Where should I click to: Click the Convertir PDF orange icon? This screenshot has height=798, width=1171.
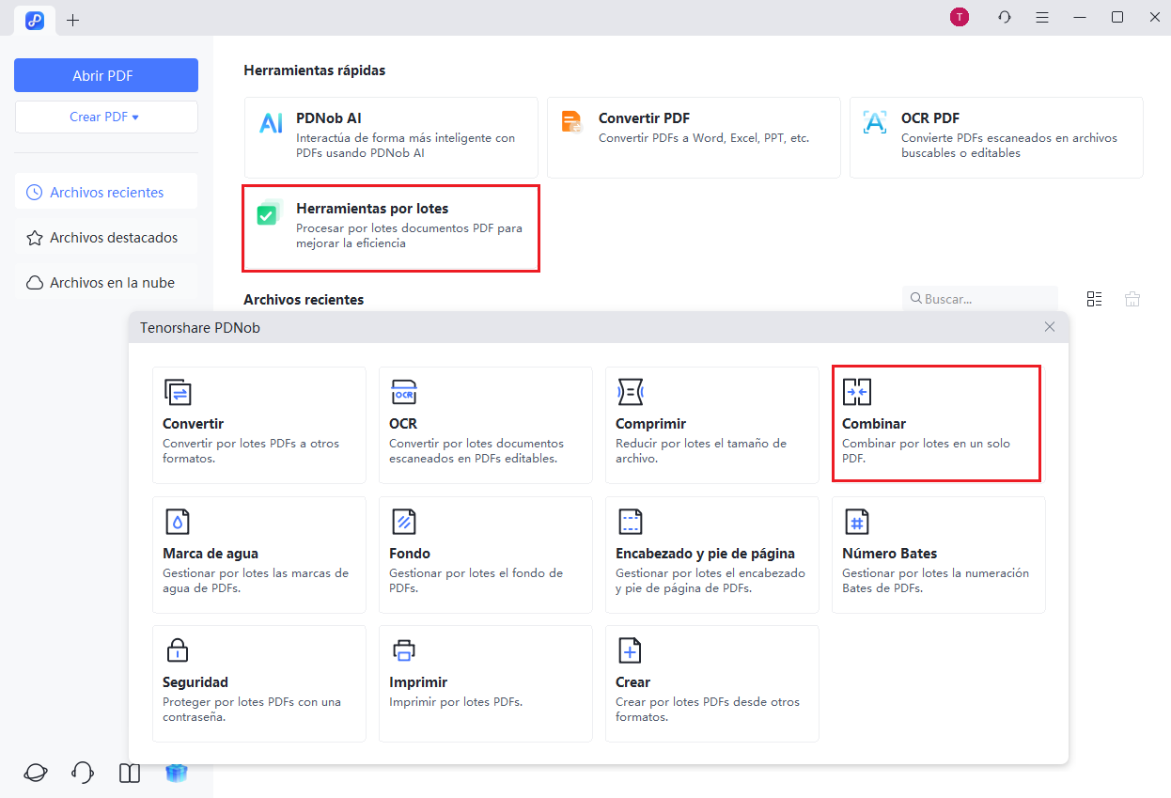[x=572, y=122]
